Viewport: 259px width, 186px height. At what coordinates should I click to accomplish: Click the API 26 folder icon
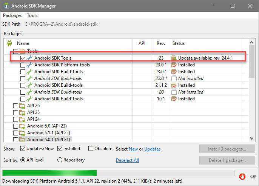tap(22, 106)
